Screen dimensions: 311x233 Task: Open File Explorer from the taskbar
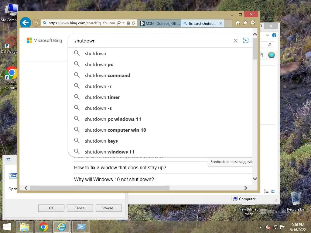(x=24, y=227)
